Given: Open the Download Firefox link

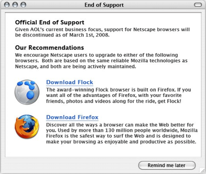Looking at the screenshot, I should click(x=72, y=118).
